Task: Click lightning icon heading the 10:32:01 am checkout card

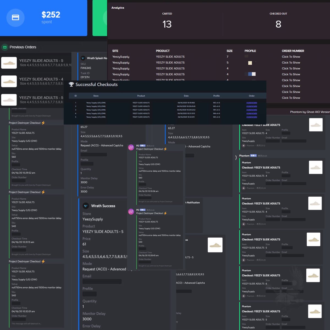Action: pyautogui.click(x=43, y=262)
